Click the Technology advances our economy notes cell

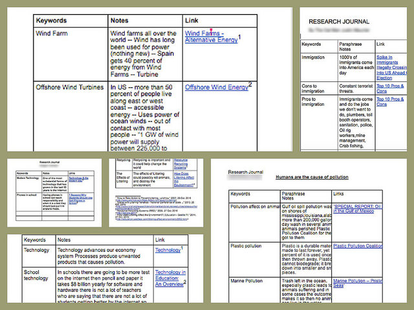(105, 256)
